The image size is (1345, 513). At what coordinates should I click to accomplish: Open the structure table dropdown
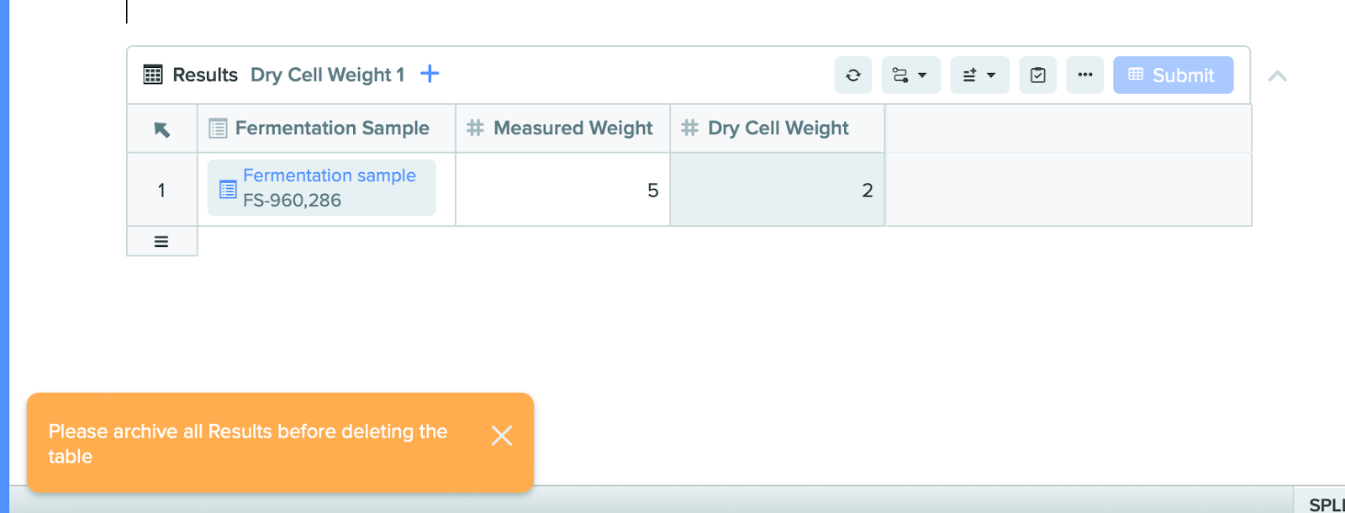coord(910,76)
